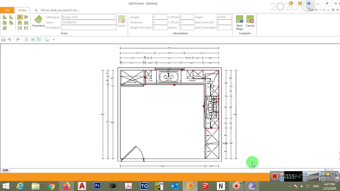Image resolution: width=340 pixels, height=191 pixels.
Task: Click the blank square view icon in quick toolbar
Action: [27, 39]
